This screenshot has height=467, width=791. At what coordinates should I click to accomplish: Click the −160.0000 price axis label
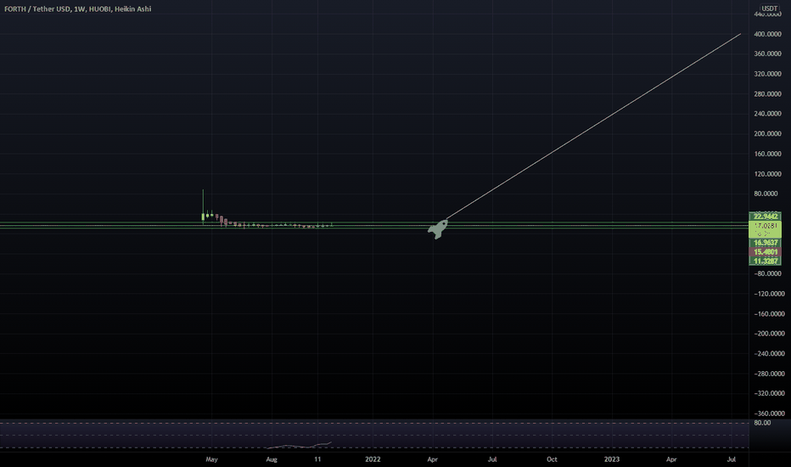[x=769, y=313]
